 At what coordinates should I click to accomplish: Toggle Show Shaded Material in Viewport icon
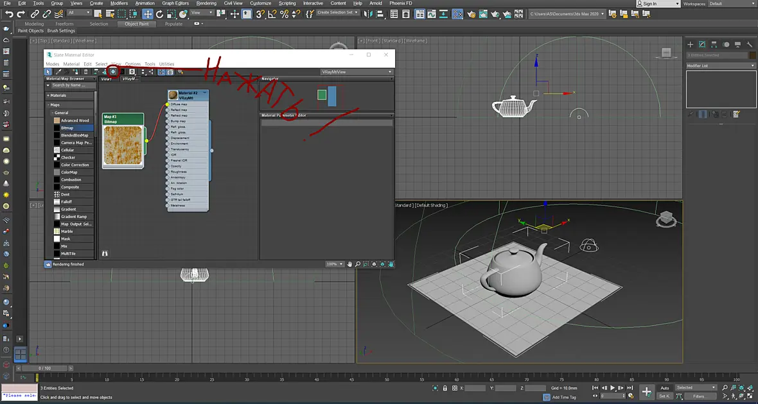point(112,71)
